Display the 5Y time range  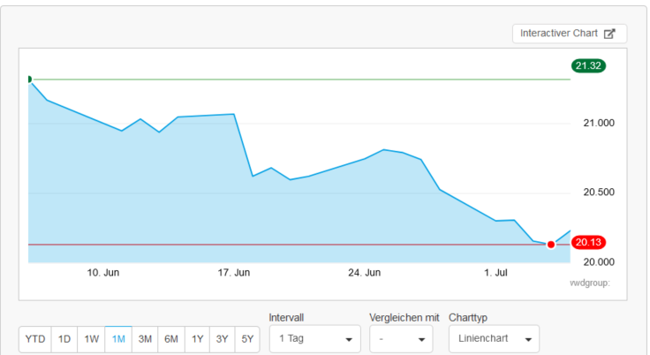(249, 339)
